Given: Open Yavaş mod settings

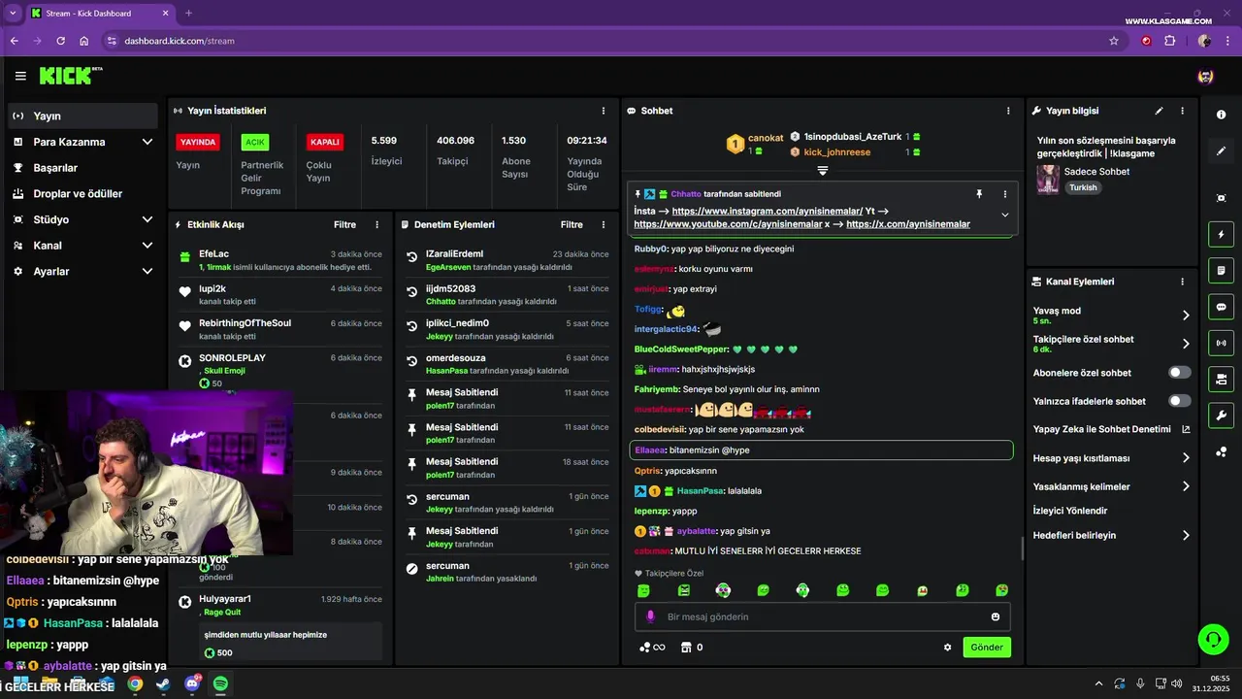Looking at the screenshot, I should tap(1111, 315).
